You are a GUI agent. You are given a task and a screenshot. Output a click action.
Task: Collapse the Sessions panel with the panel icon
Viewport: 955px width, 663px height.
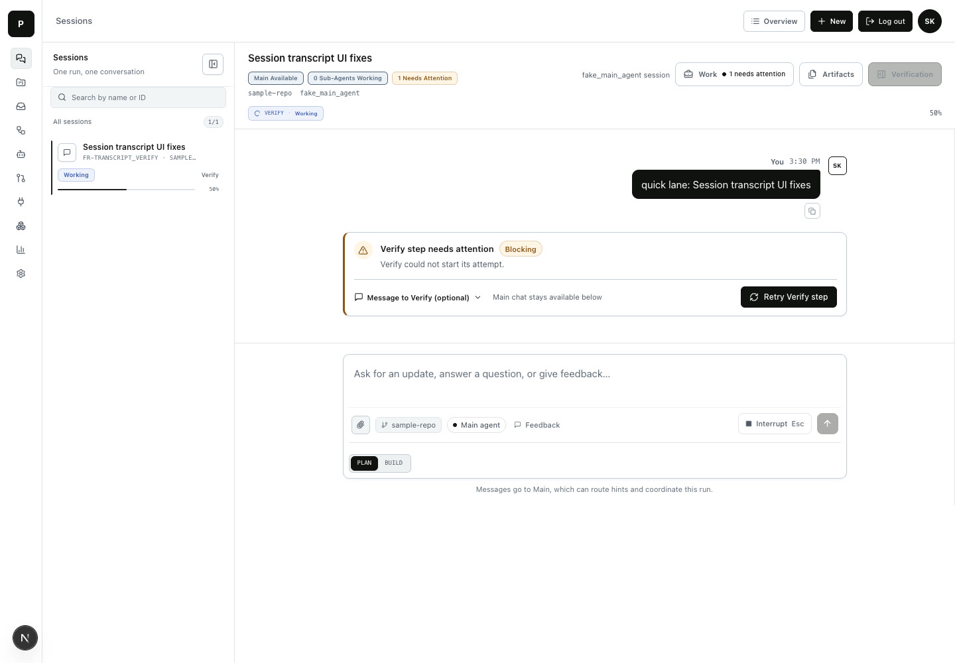pos(213,64)
